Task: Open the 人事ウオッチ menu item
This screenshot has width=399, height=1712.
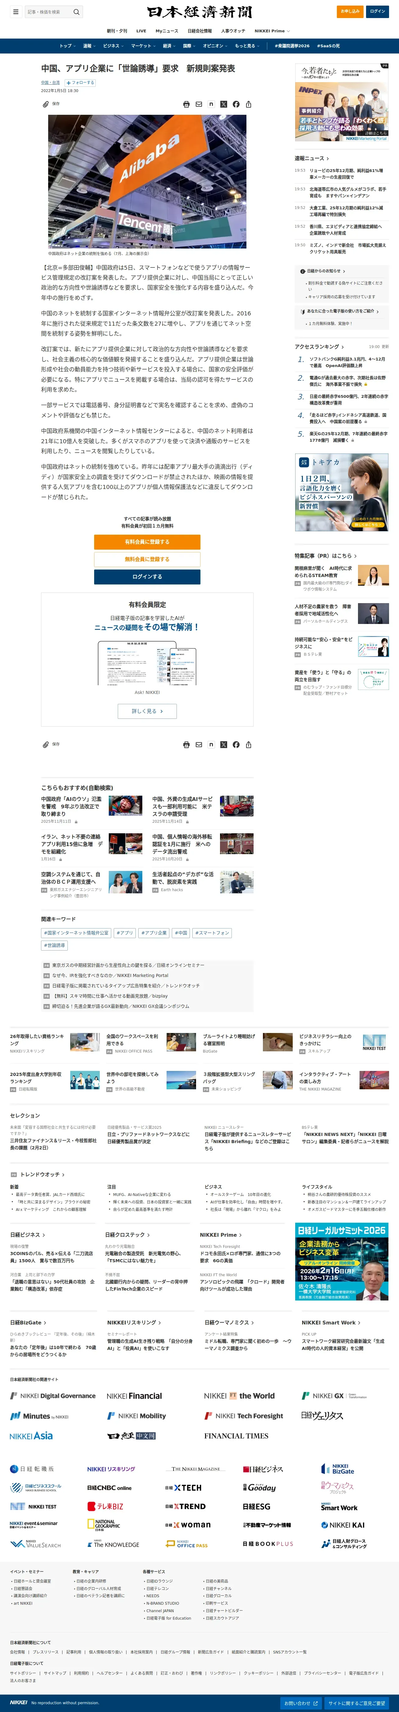Action: [x=233, y=31]
